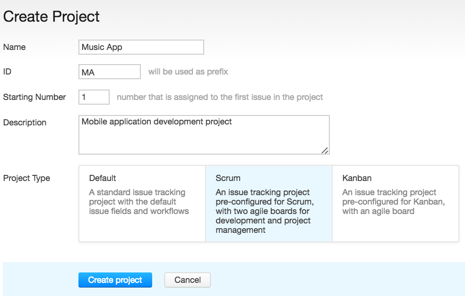This screenshot has width=465, height=296.
Task: Click the "will be used as prefix" hint
Action: coord(188,71)
